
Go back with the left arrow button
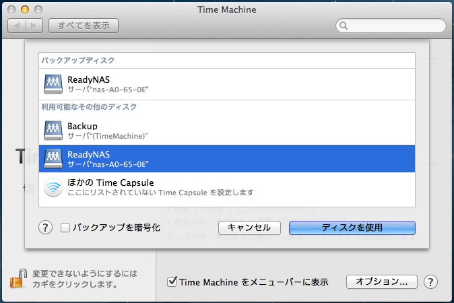tap(17, 26)
